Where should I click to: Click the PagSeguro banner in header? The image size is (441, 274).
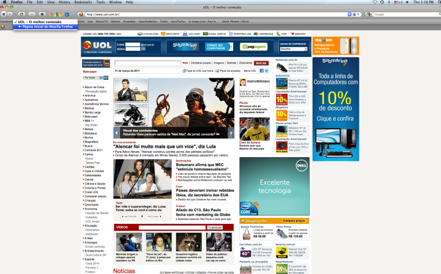point(254,47)
